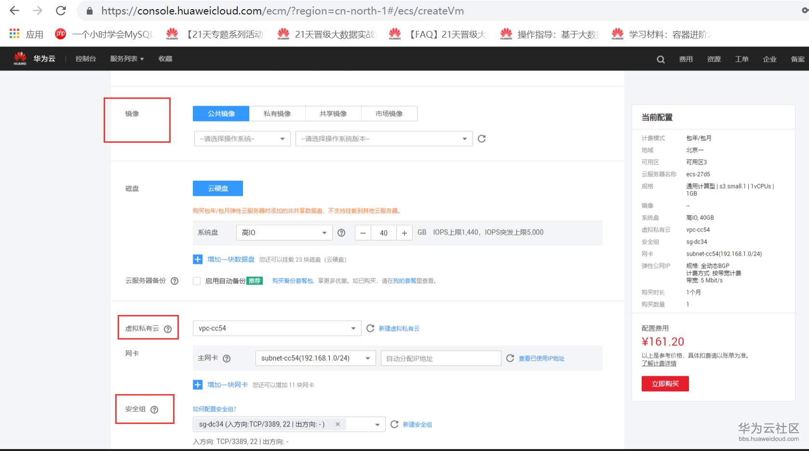This screenshot has width=809, height=451.
Task: Open the 费用 menu
Action: pyautogui.click(x=686, y=59)
